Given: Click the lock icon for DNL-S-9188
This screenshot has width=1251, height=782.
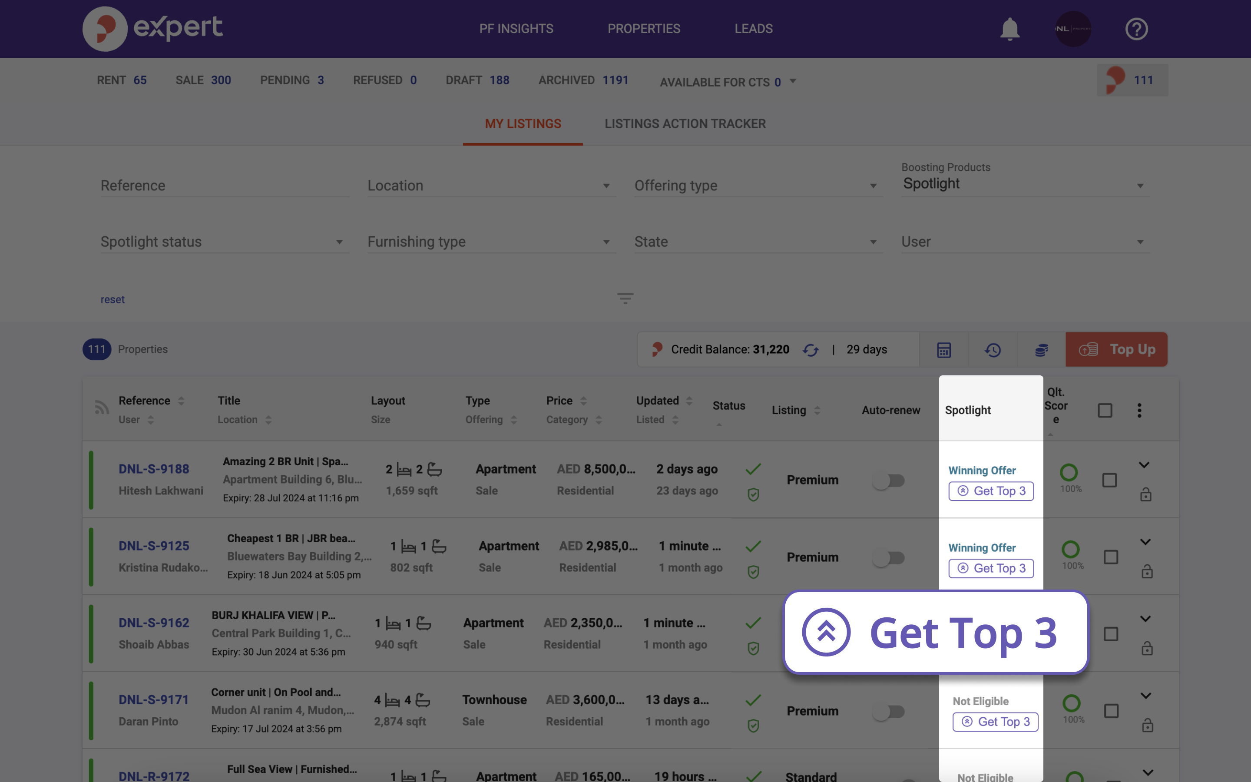Looking at the screenshot, I should click(1145, 494).
